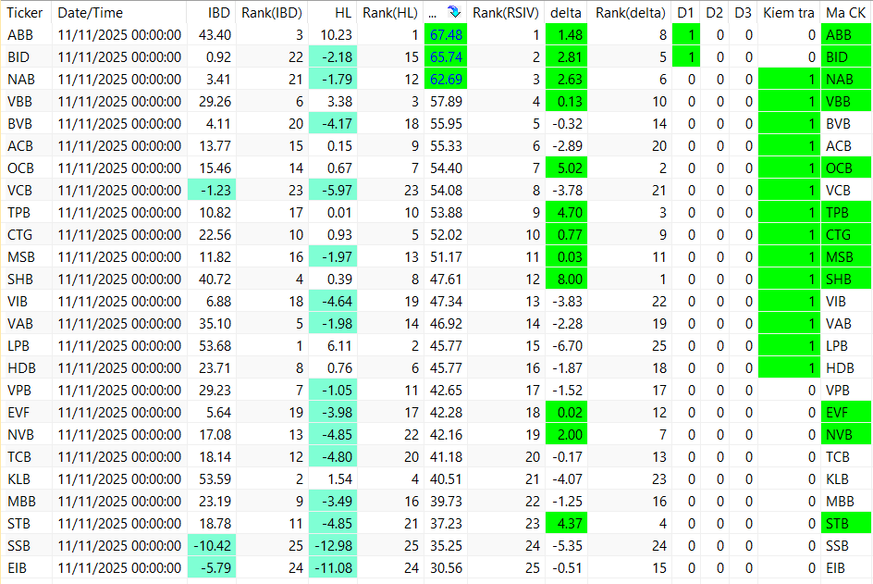This screenshot has height=584, width=873.
Task: Click the green STB cell in the Ma CK column
Action: click(846, 523)
